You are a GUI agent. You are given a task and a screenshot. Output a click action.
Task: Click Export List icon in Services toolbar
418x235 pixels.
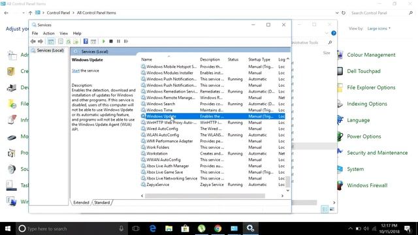click(76, 41)
